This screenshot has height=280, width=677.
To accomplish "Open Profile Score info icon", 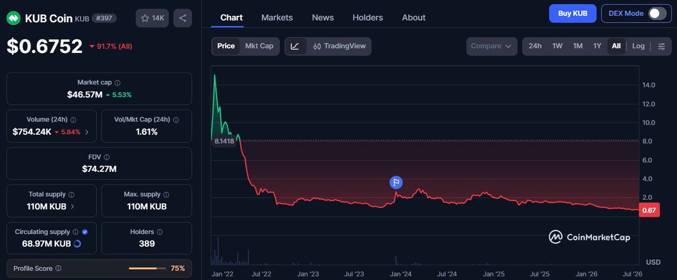I will point(59,269).
